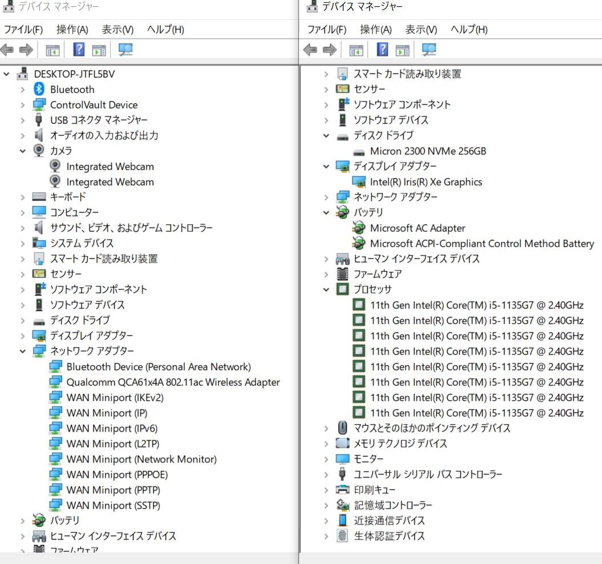Select the Bluetooth icon in left tree
The image size is (602, 564).
(x=39, y=89)
